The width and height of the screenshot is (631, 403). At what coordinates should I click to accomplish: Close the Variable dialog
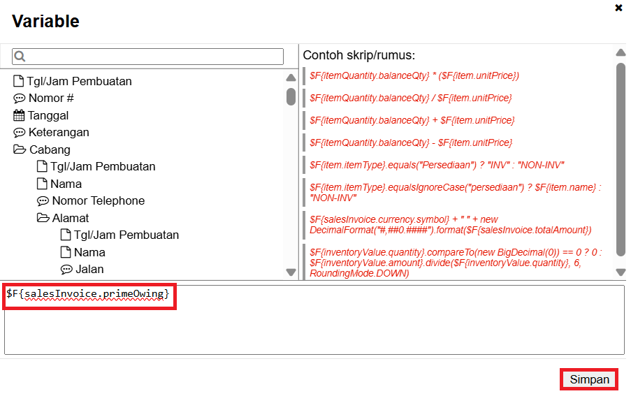coord(618,8)
